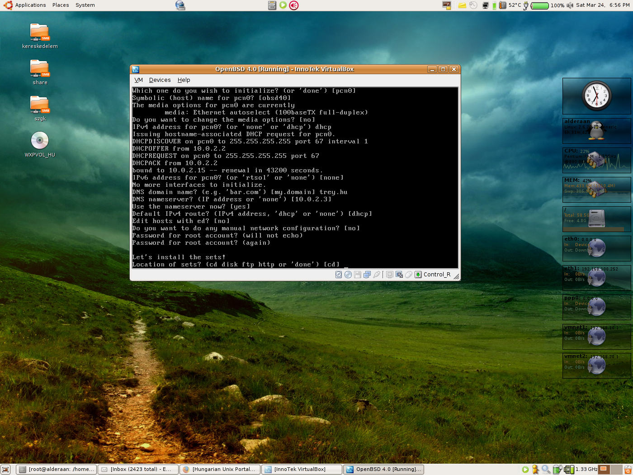Switch to the first workspace in switcher
The height and width of the screenshot is (475, 633).
pos(604,469)
